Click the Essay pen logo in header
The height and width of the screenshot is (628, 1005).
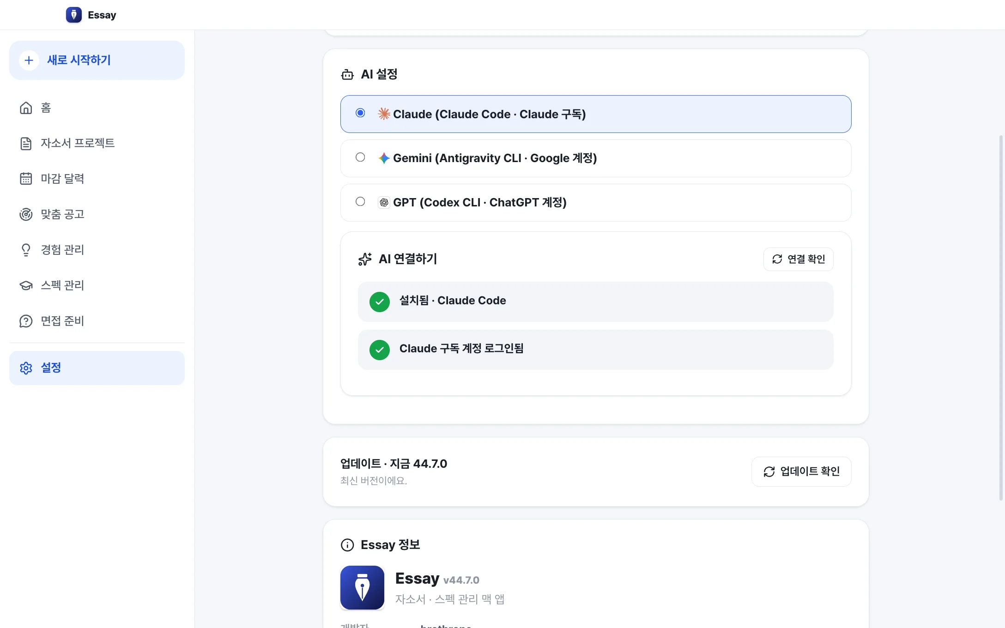(74, 15)
